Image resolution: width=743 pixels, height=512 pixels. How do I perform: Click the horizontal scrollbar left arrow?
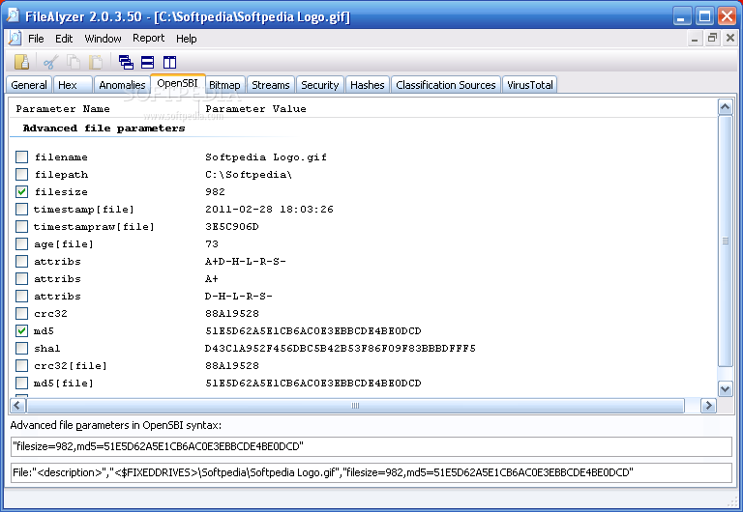tap(18, 406)
